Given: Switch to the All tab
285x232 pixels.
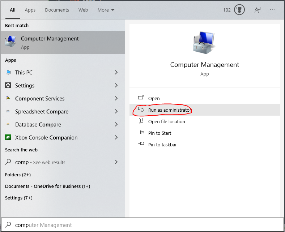Looking at the screenshot, I should coord(13,10).
